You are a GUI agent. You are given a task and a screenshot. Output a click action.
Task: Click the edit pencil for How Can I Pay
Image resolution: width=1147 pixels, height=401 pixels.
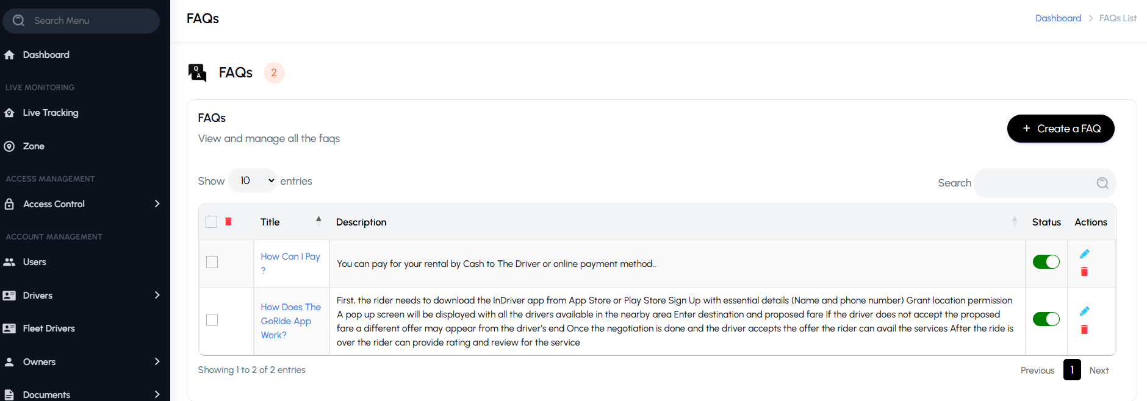[1084, 254]
